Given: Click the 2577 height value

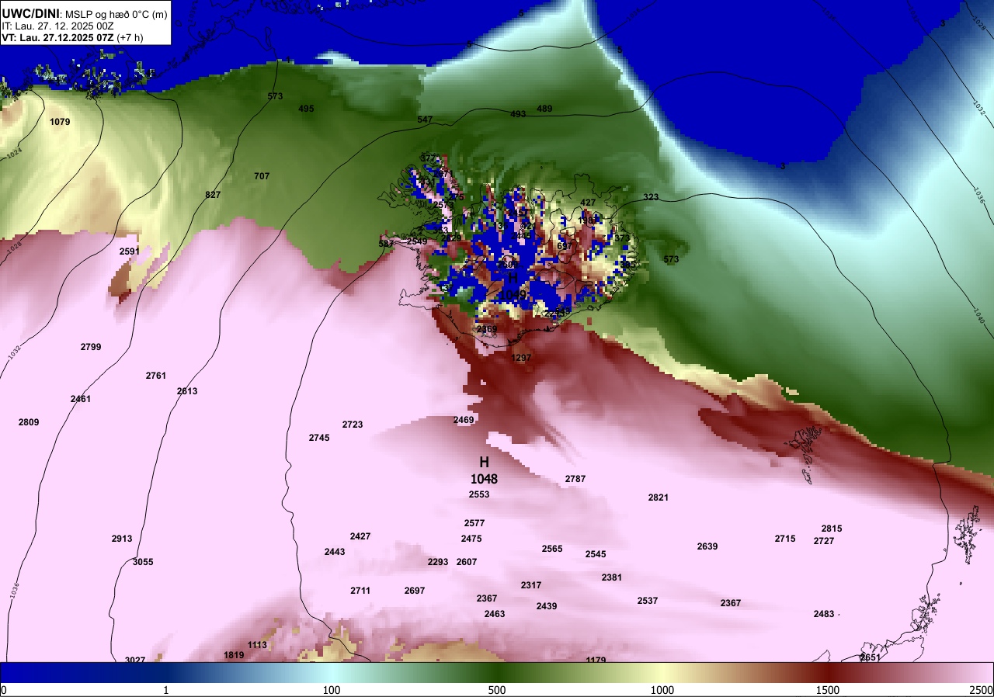Looking at the screenshot, I should tap(474, 523).
